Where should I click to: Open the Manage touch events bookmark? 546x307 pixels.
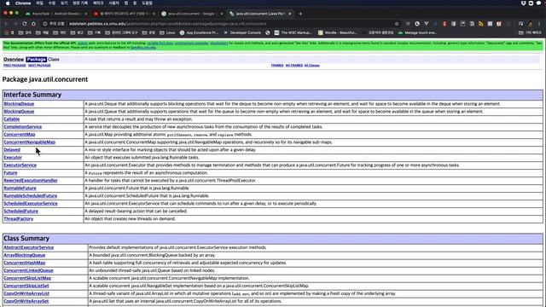pos(417,32)
